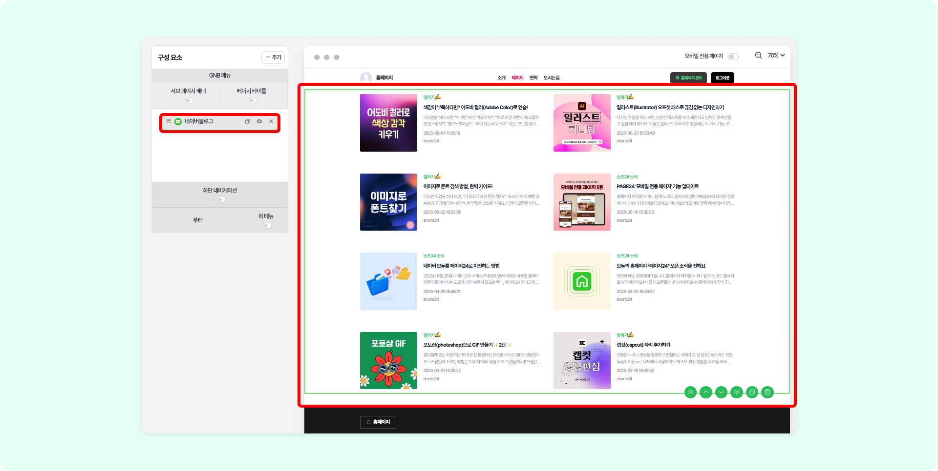
Task: Click the 모바일 전용 페이지 오픈 thumbnail
Action: 582,202
